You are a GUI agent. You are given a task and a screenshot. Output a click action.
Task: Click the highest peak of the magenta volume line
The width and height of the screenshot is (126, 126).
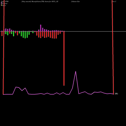(76, 72)
